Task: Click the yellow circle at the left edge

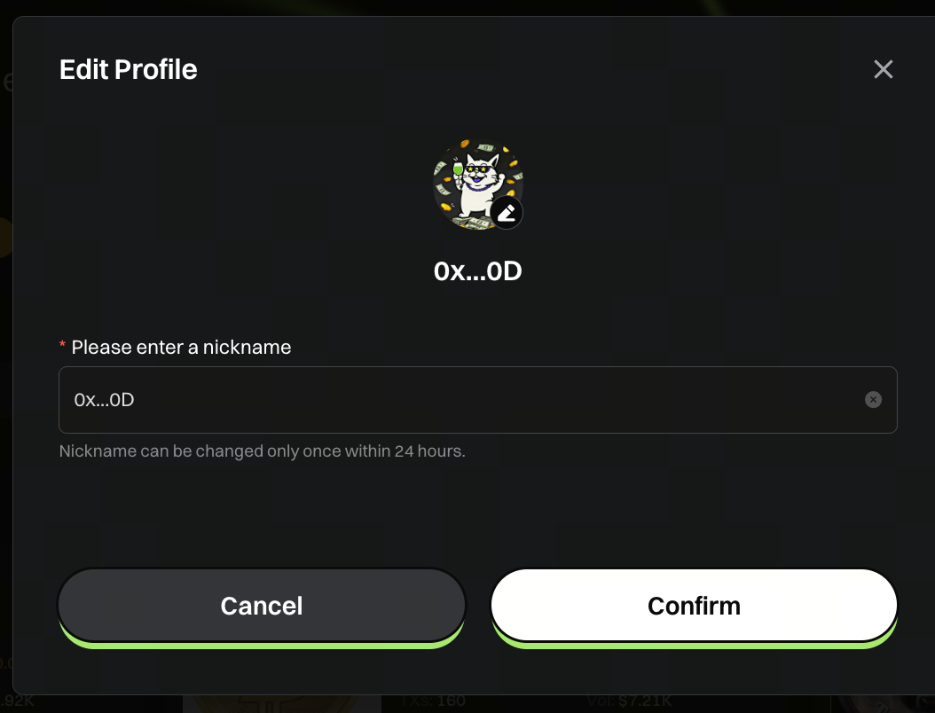Action: pos(5,238)
